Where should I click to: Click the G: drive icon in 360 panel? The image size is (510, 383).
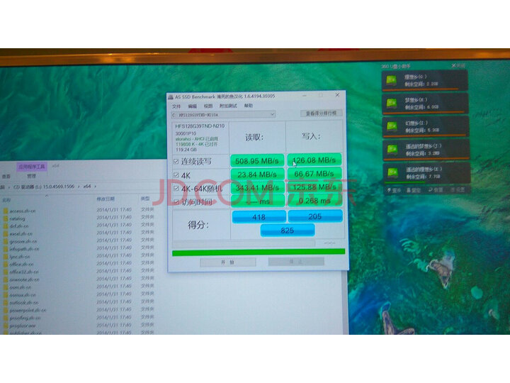tap(392, 80)
